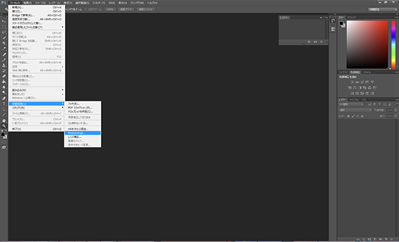
Task: Select the Horizontal Type tool
Action: [4, 104]
